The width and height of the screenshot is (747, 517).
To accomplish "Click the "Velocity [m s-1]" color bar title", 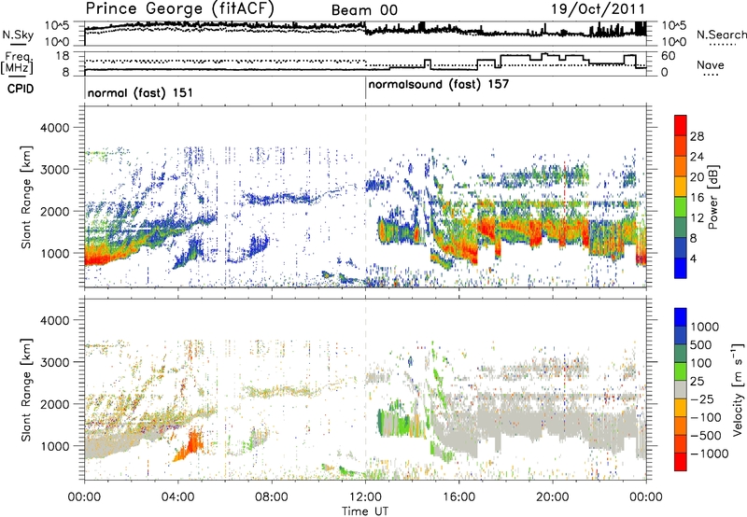I will click(738, 389).
